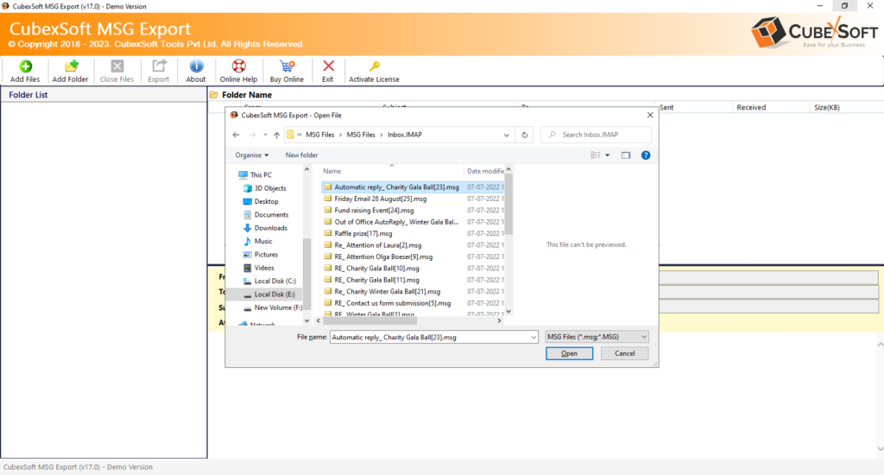Expand the Organise menu
Screen dimensions: 884x475
[252, 155]
